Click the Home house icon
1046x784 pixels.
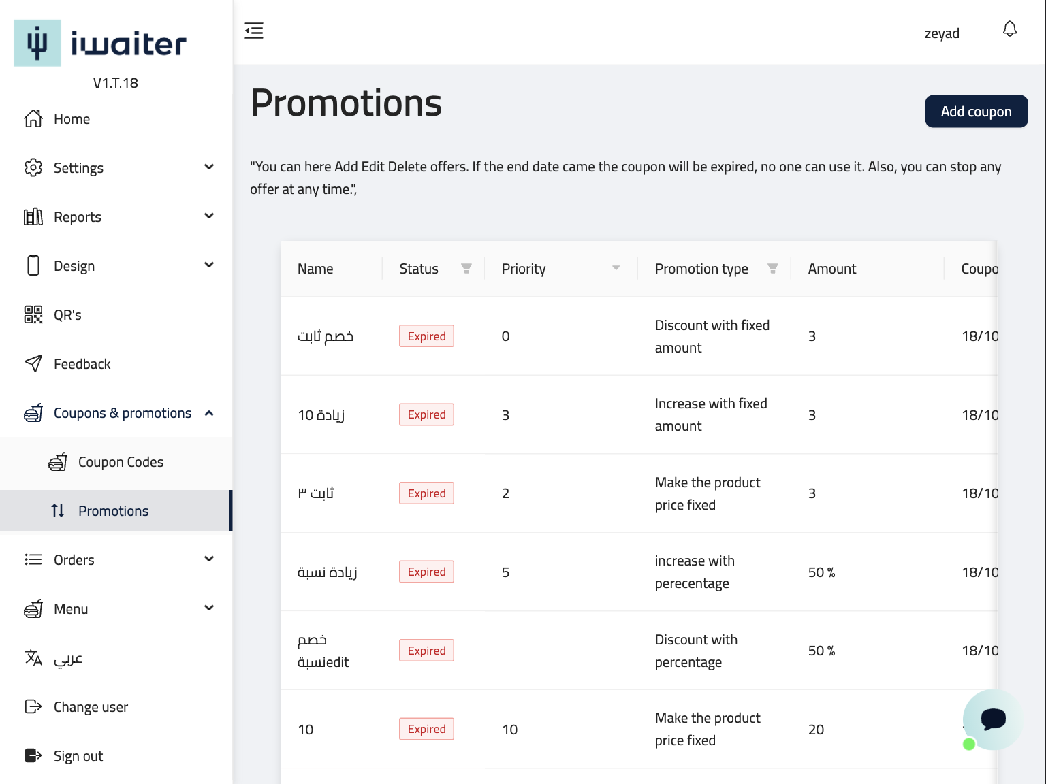pyautogui.click(x=33, y=118)
